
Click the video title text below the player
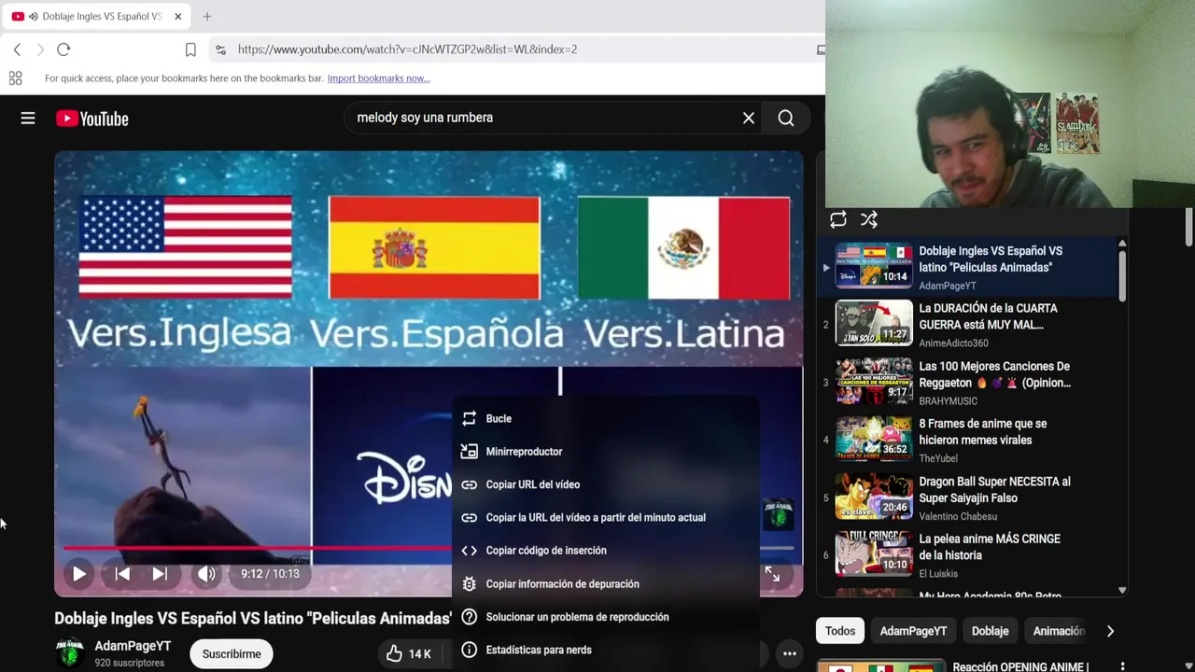[x=253, y=619]
